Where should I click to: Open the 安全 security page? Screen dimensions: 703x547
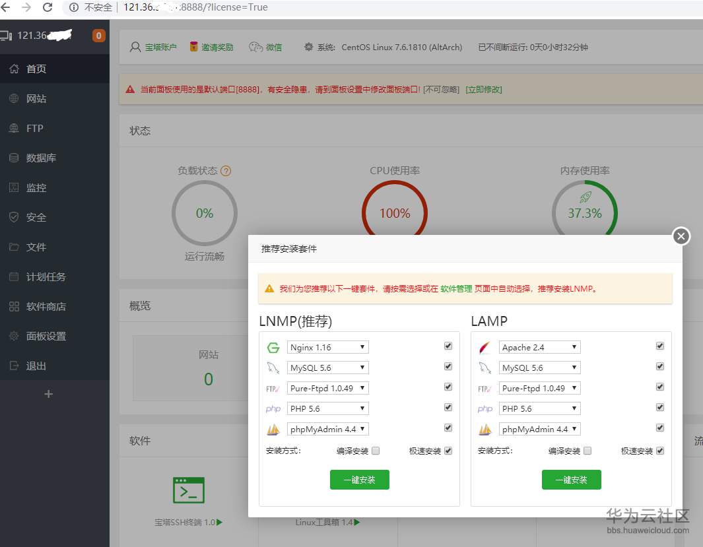pos(55,217)
